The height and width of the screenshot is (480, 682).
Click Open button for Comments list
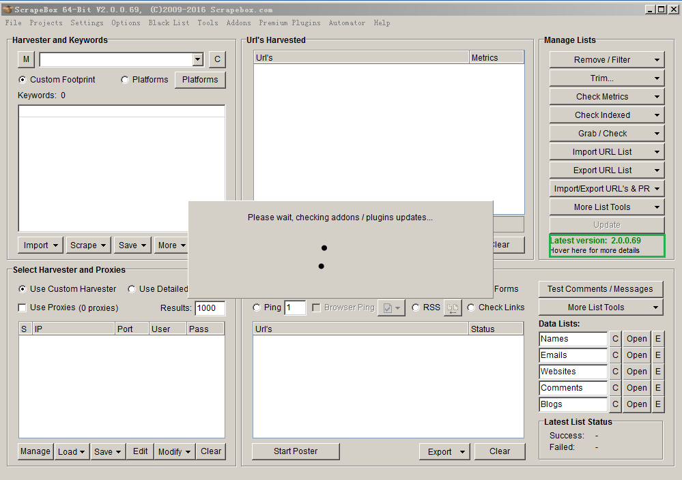click(637, 388)
